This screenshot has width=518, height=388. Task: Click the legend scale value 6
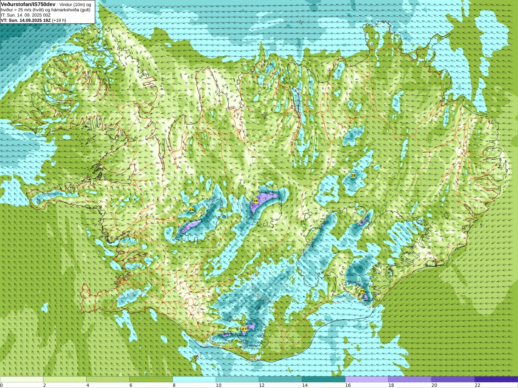tap(131, 385)
